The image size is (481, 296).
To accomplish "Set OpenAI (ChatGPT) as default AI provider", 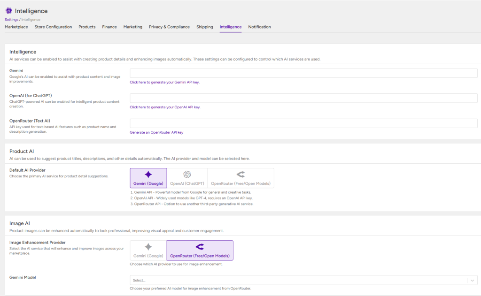I will tap(187, 178).
